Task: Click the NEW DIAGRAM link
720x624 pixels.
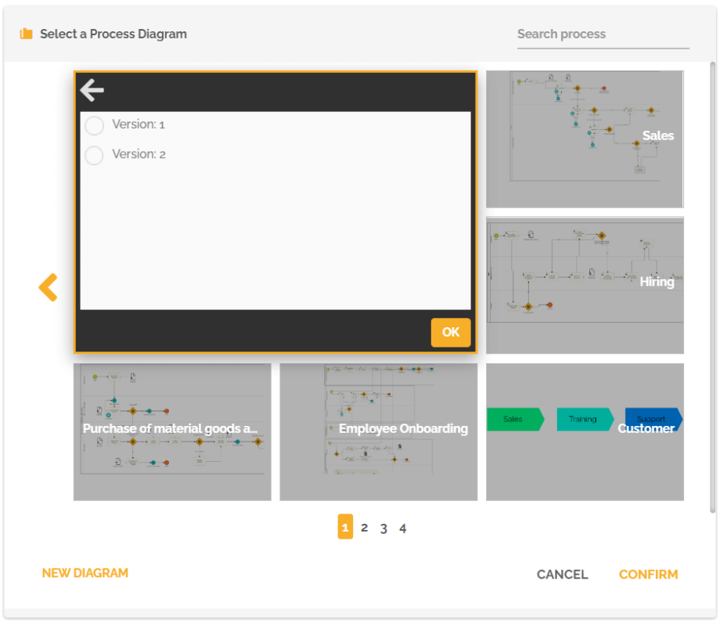Action: (85, 573)
